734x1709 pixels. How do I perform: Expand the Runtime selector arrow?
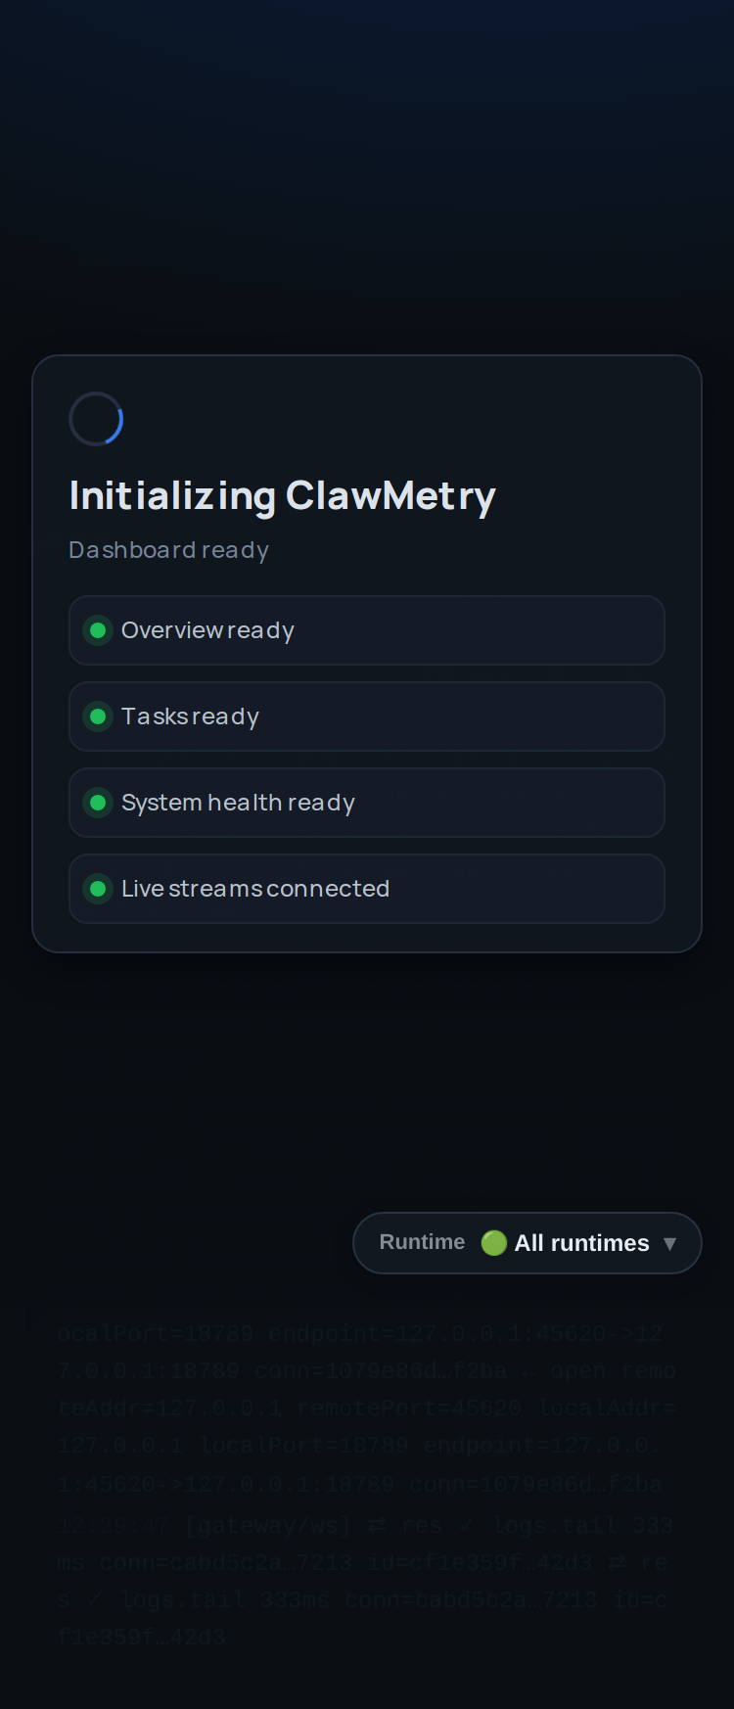click(x=670, y=1243)
